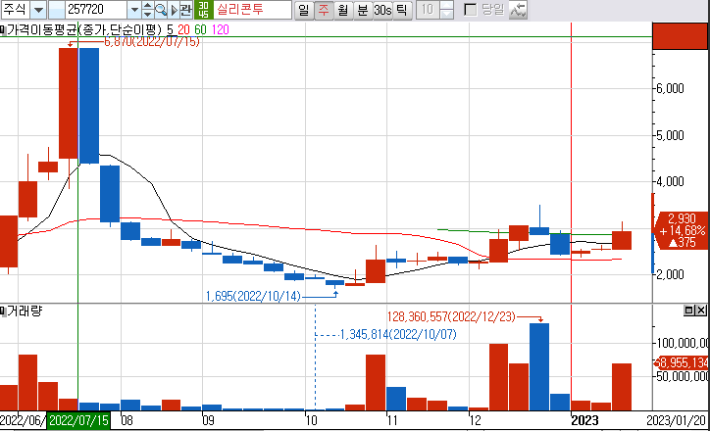710x431 pixels.
Task: Click the 2023/01/20 end date label
Action: tap(676, 420)
